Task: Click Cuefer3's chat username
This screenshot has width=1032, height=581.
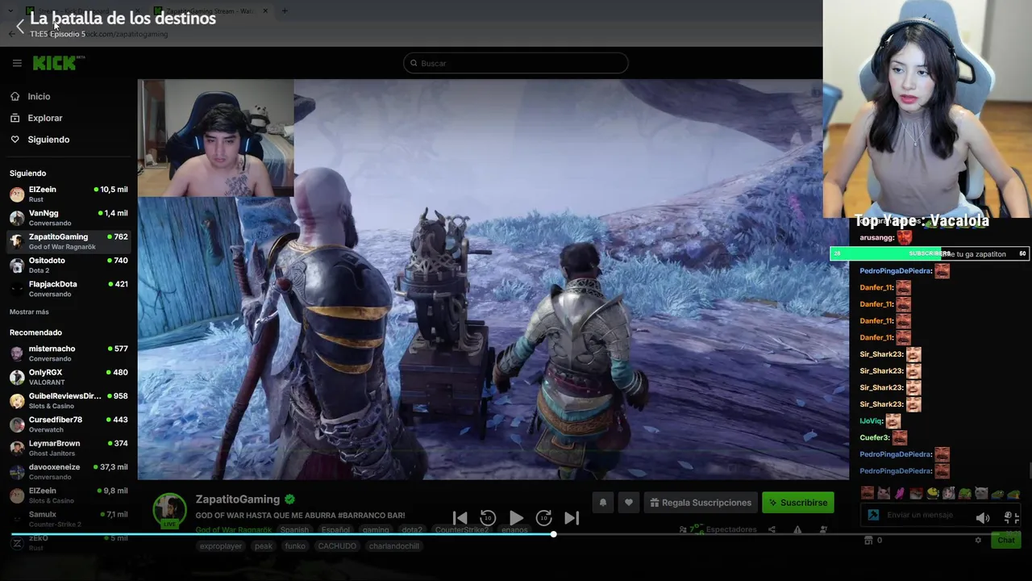Action: (874, 438)
